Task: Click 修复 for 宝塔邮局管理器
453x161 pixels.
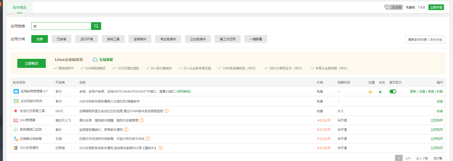Action: [431, 92]
